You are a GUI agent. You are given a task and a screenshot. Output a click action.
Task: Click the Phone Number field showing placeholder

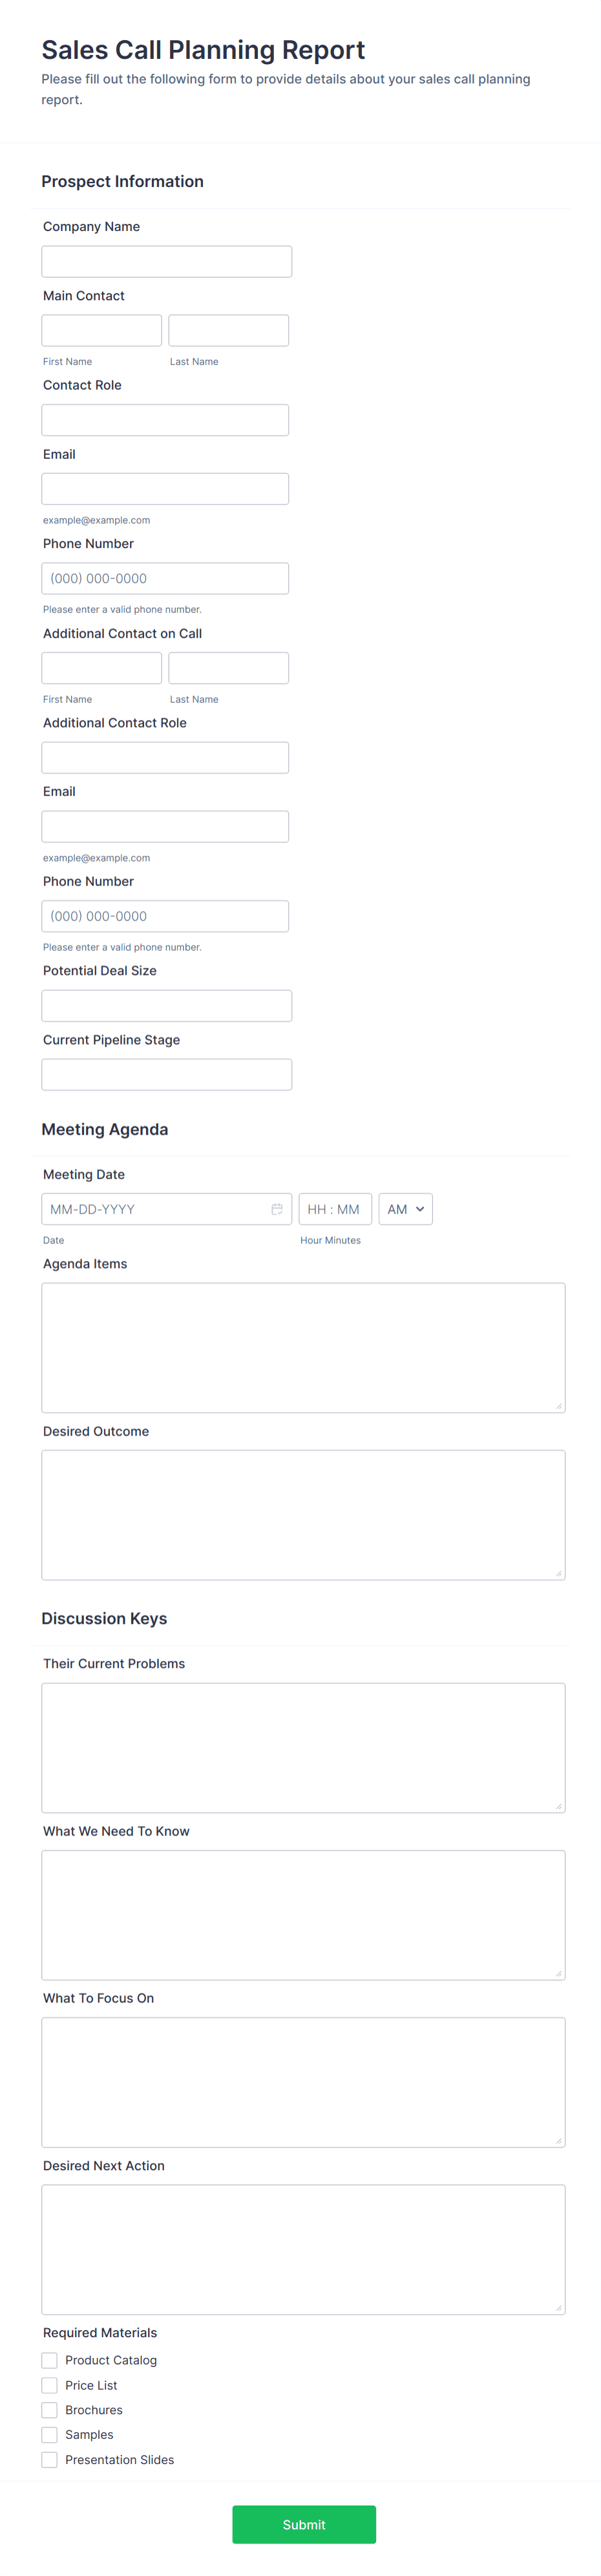click(165, 577)
